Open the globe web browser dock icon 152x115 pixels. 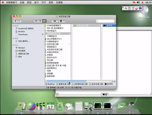(x=31, y=106)
